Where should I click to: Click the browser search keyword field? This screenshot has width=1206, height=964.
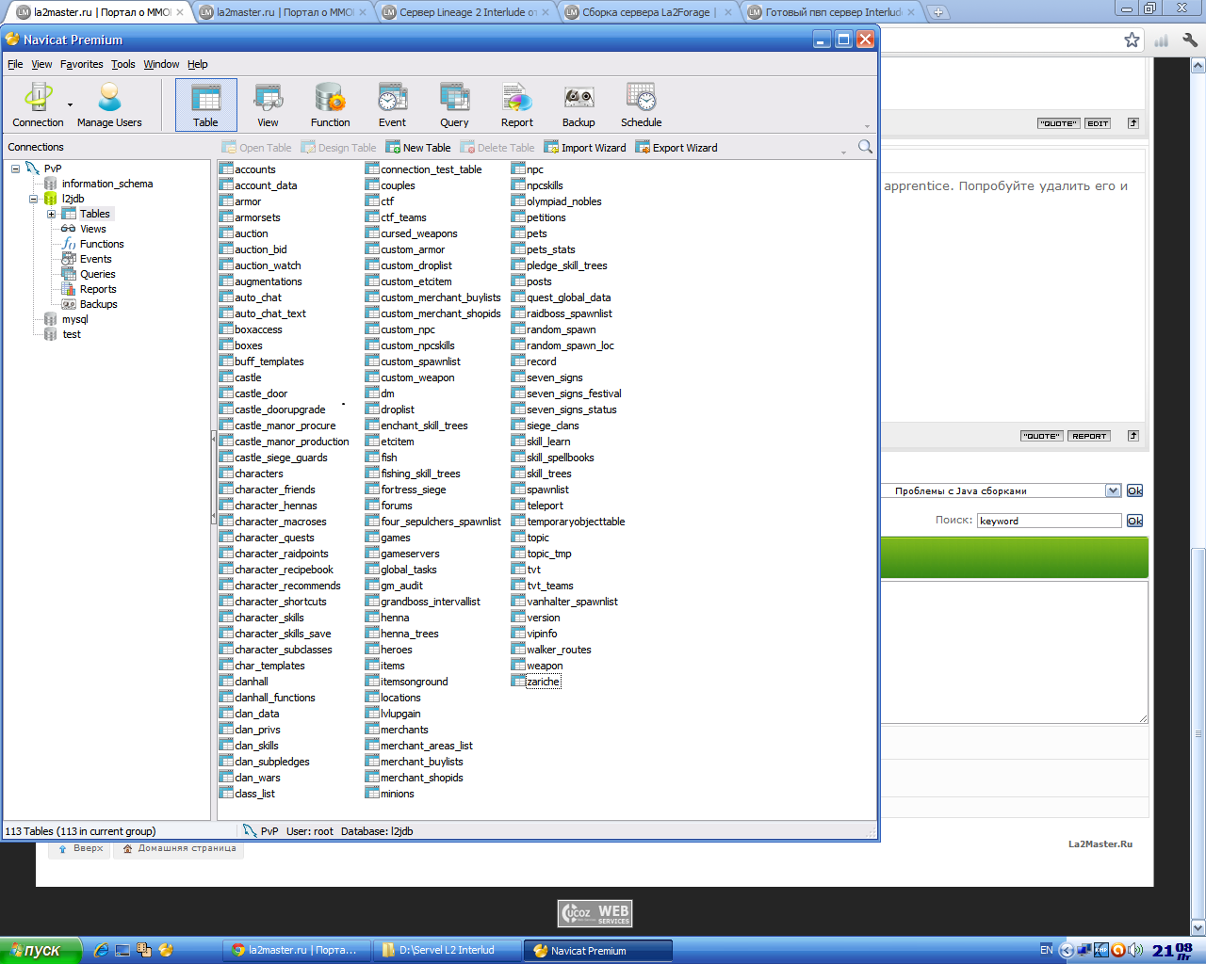pyautogui.click(x=1049, y=521)
